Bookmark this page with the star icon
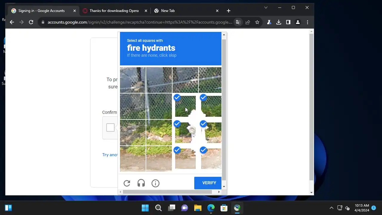The image size is (382, 215). pos(257,22)
